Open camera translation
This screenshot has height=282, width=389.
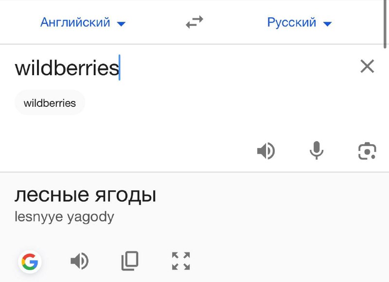[367, 151]
